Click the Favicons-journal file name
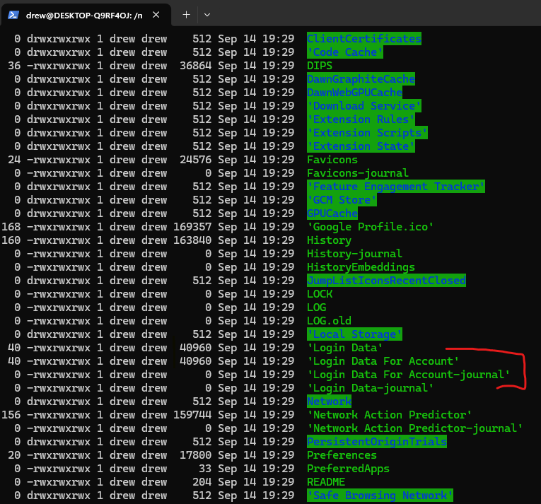Viewport: 541px width, 504px height. pos(358,173)
